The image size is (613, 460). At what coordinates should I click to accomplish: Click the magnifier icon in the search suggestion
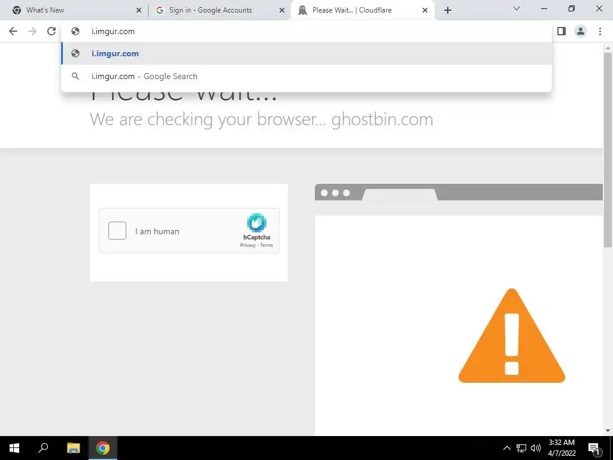click(75, 76)
